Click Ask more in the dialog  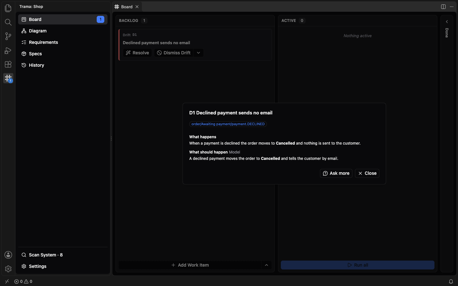[336, 173]
